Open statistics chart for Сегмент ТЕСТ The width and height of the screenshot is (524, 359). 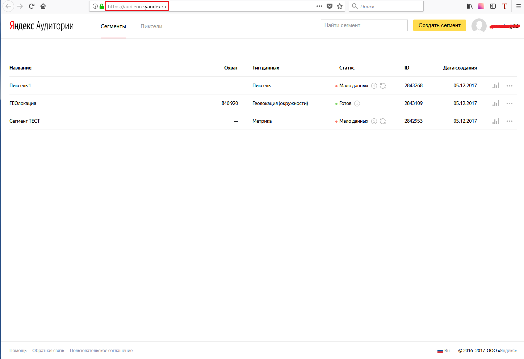click(x=496, y=121)
